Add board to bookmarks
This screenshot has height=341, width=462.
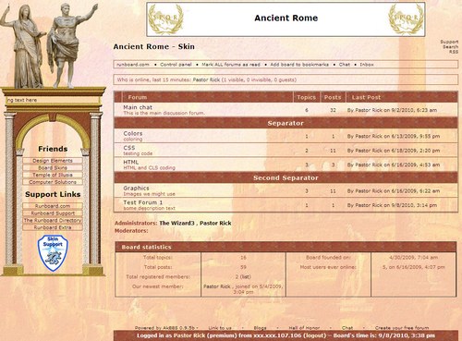coord(299,65)
